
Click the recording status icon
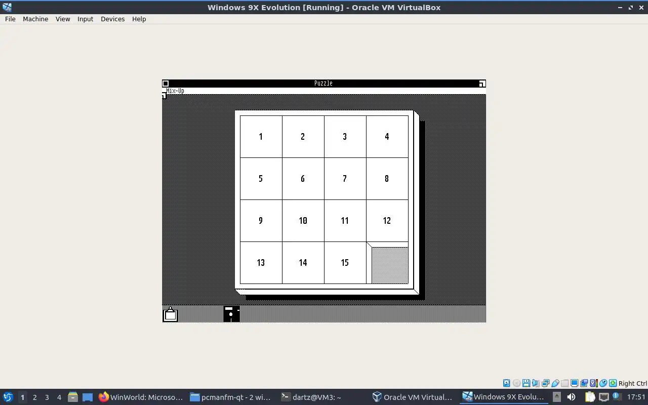tap(584, 383)
